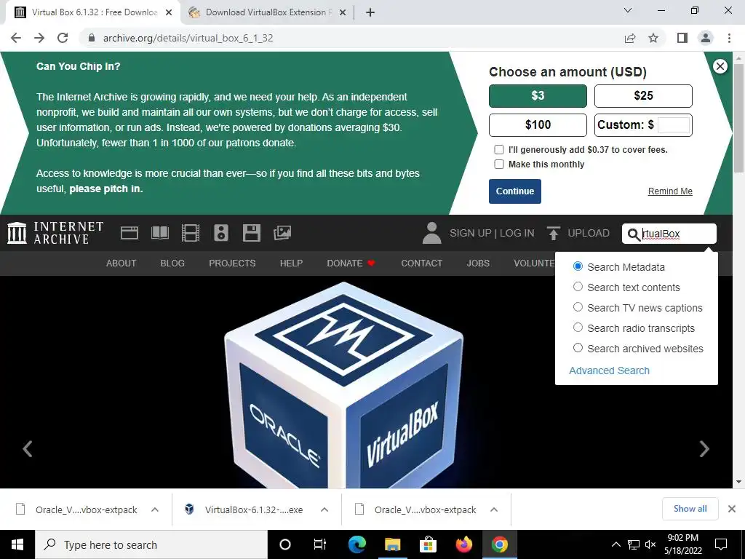Click the Internet Archive logo
The width and height of the screenshot is (745, 559).
(55, 233)
